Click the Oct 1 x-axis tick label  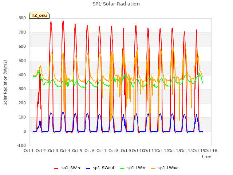coord(29,151)
